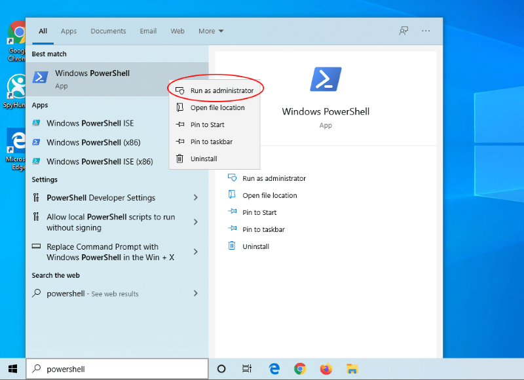Click the powershell search input box
This screenshot has width=524, height=380.
pyautogui.click(x=117, y=369)
